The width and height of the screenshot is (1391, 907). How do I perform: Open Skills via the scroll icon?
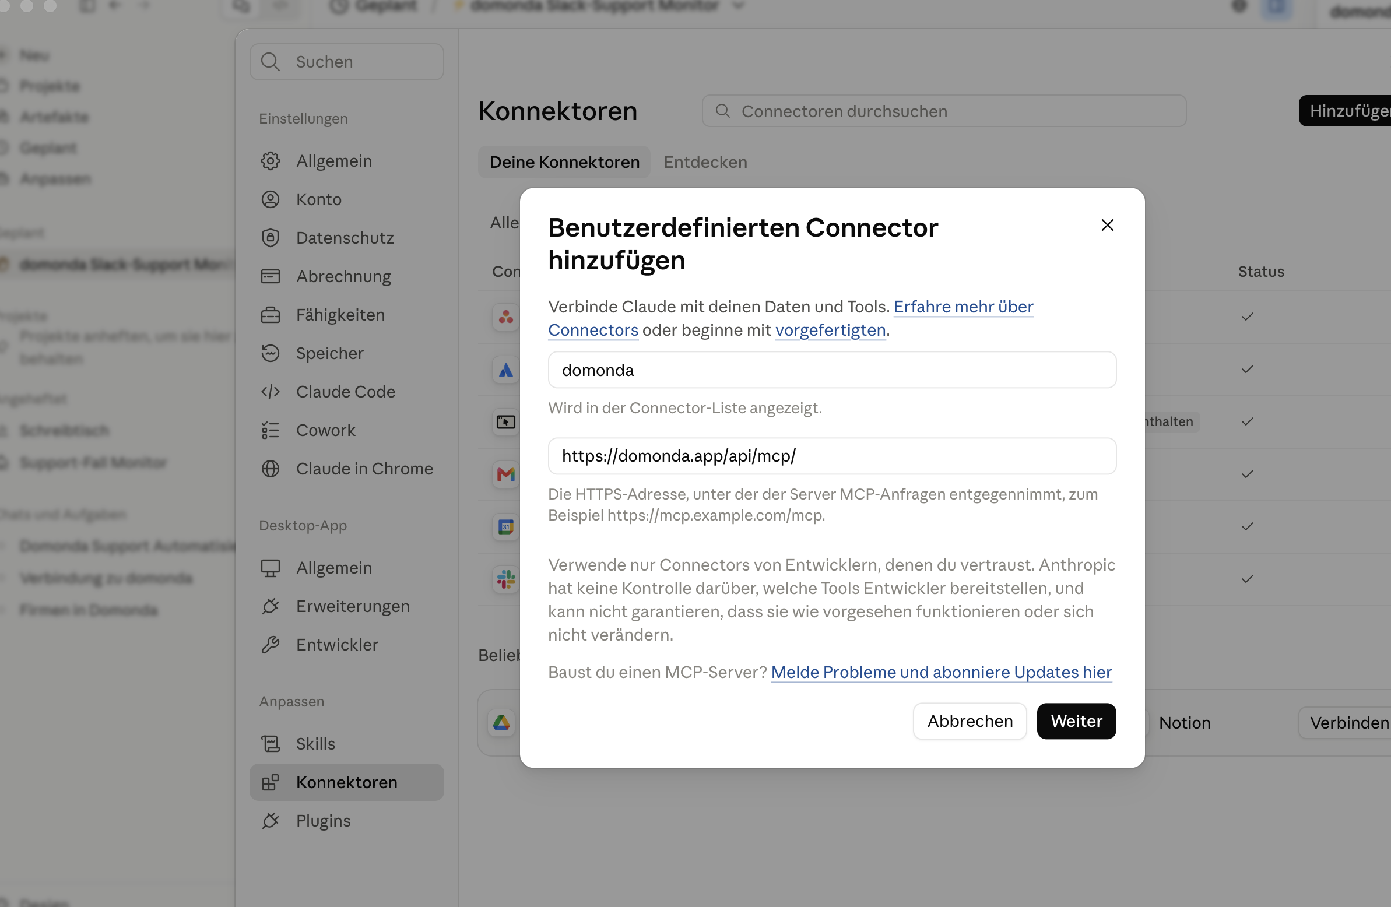[270, 744]
